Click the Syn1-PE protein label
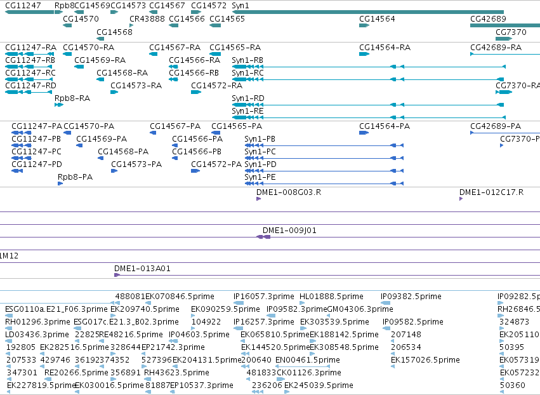 260,177
